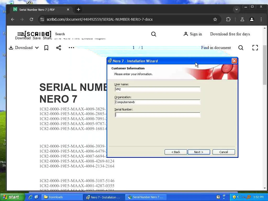The image size is (268, 201).
Task: Click the Download button in document toolbar
Action: click(21, 48)
